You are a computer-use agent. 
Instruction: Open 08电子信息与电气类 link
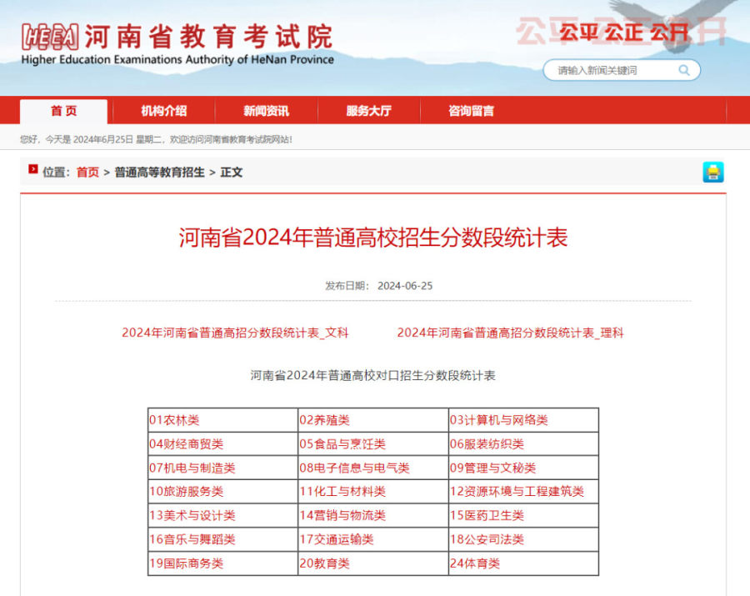click(x=354, y=468)
